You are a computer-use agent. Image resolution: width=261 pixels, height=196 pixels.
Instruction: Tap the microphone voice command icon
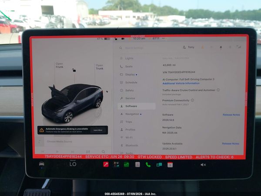[221, 47]
